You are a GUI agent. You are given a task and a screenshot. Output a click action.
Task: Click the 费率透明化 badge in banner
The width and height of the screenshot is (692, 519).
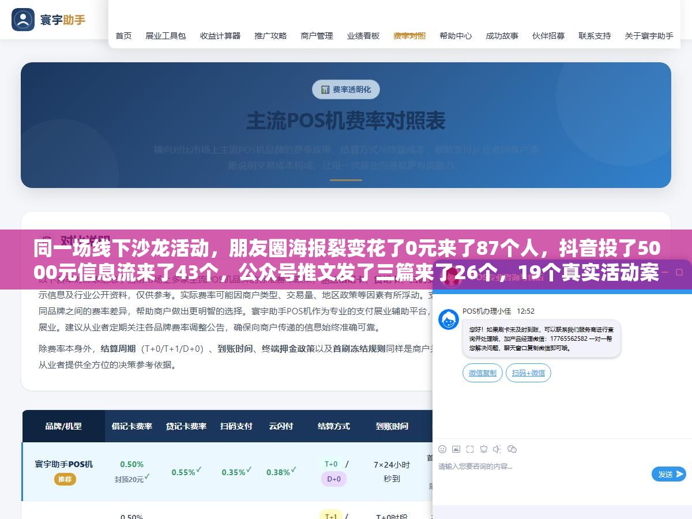346,89
